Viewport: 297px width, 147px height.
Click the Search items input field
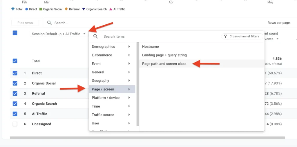[161, 36]
